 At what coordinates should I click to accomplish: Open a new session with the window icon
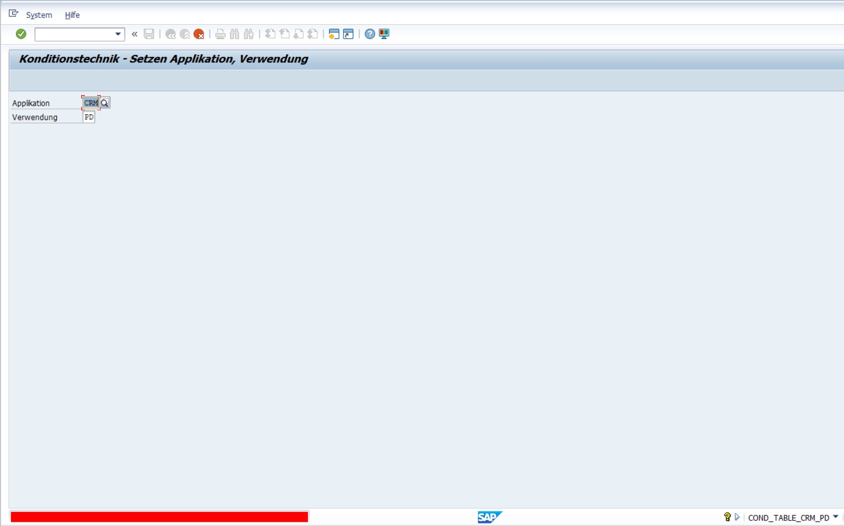[334, 34]
